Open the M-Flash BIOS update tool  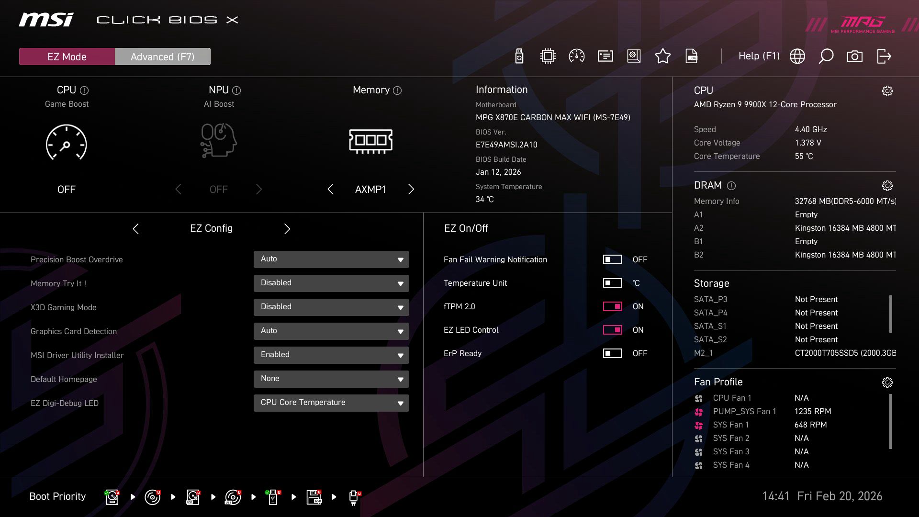click(x=518, y=56)
